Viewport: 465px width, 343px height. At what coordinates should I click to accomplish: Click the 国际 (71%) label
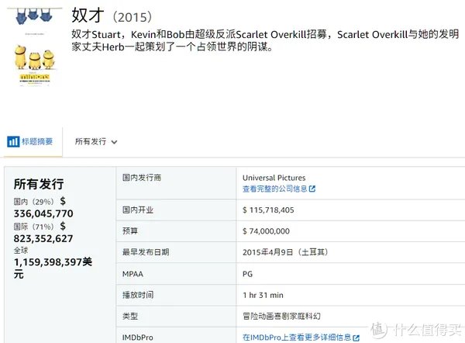click(x=34, y=227)
